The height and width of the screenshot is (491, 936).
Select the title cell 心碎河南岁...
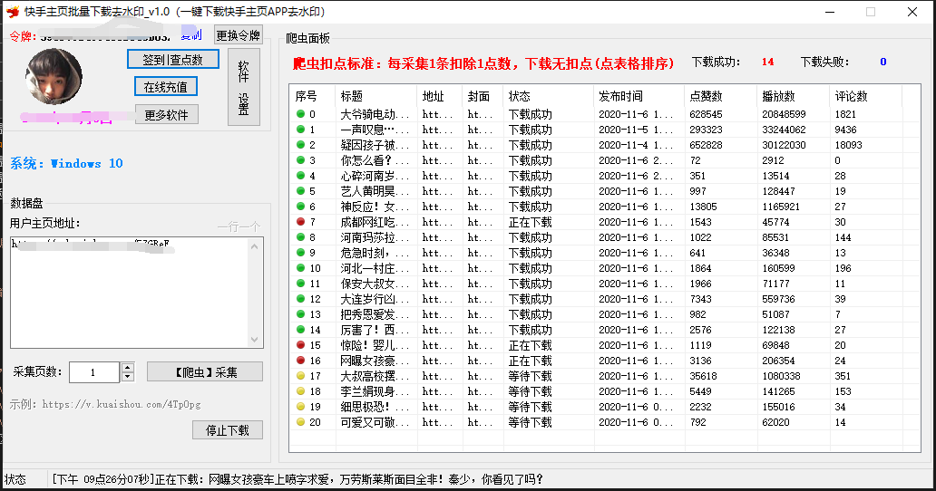tap(375, 176)
